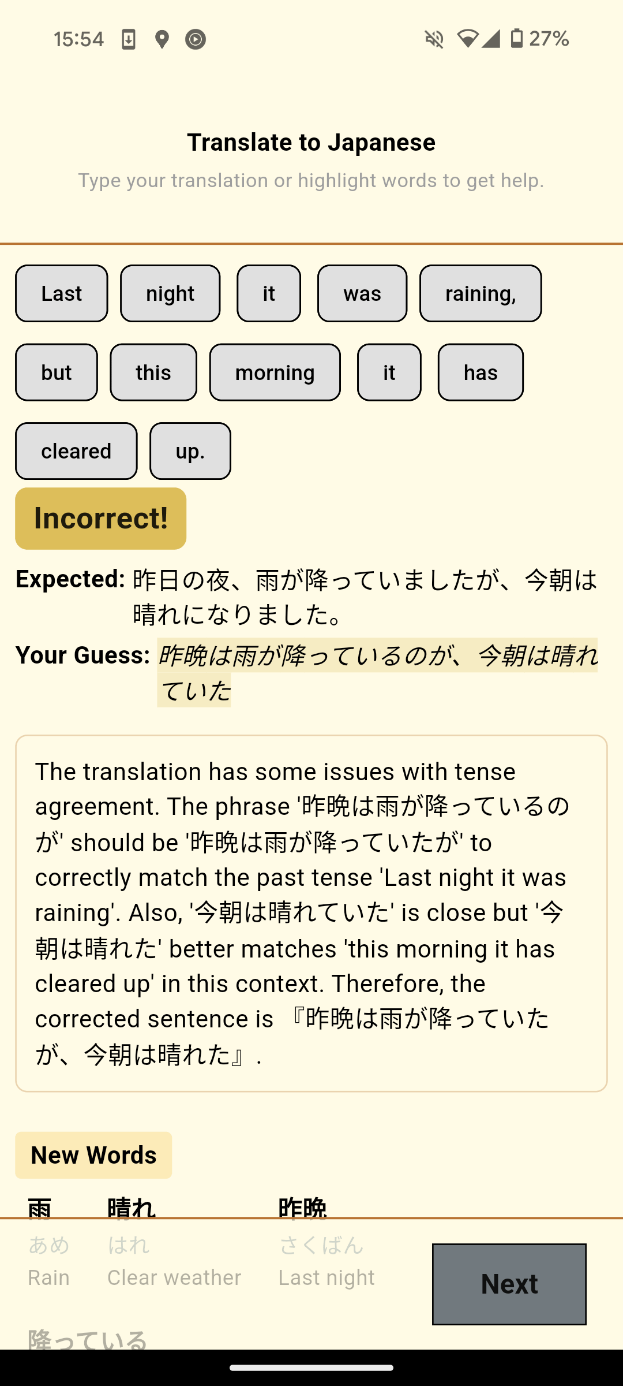
Task: Tap the highlighted Your Guess text
Action: point(377,672)
